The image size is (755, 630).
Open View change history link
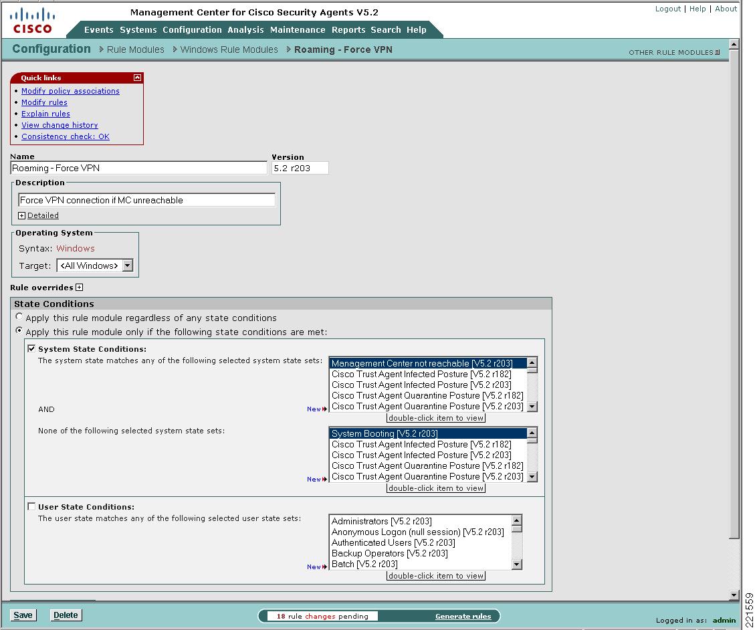pos(60,125)
